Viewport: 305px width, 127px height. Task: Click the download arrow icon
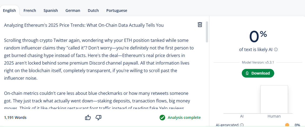pyautogui.click(x=247, y=73)
